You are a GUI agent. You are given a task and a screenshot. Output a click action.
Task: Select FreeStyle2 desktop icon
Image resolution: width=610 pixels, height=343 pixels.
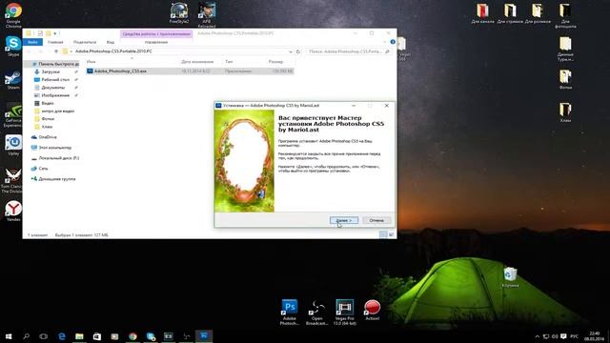[x=179, y=13]
